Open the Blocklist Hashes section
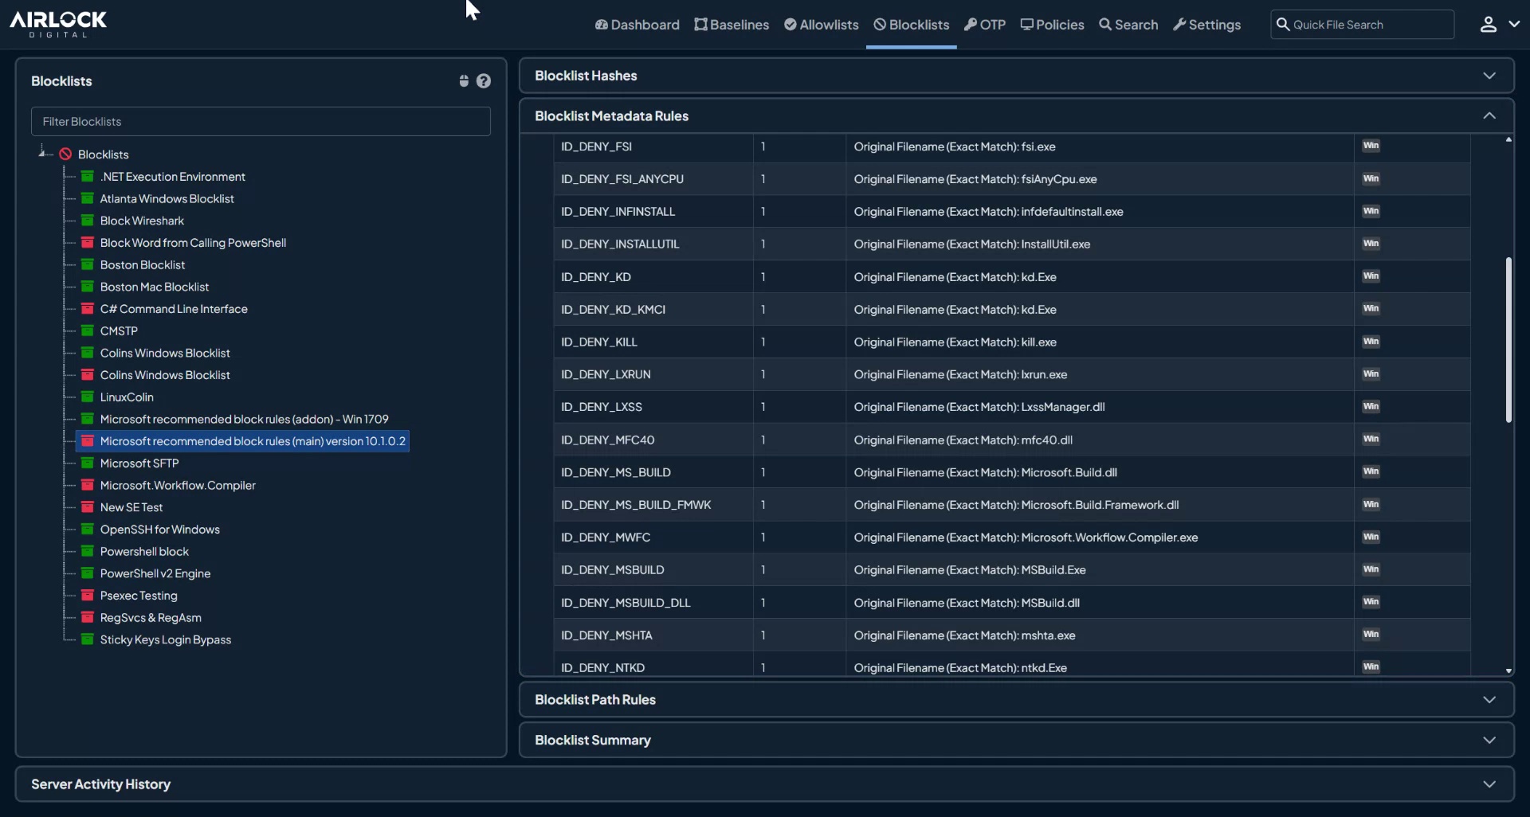Screen dimensions: 1530x817 click(x=1489, y=76)
